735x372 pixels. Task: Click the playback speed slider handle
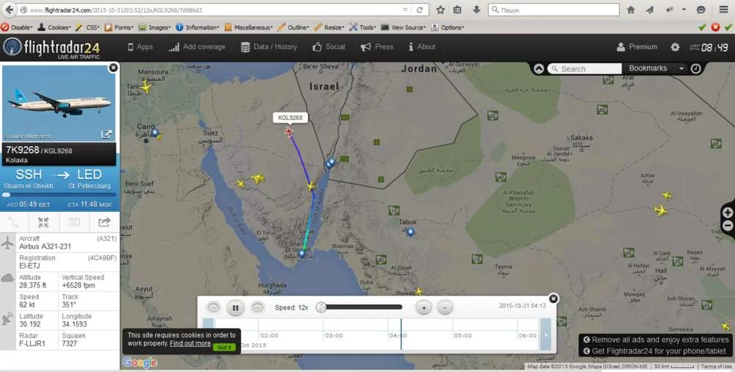321,307
